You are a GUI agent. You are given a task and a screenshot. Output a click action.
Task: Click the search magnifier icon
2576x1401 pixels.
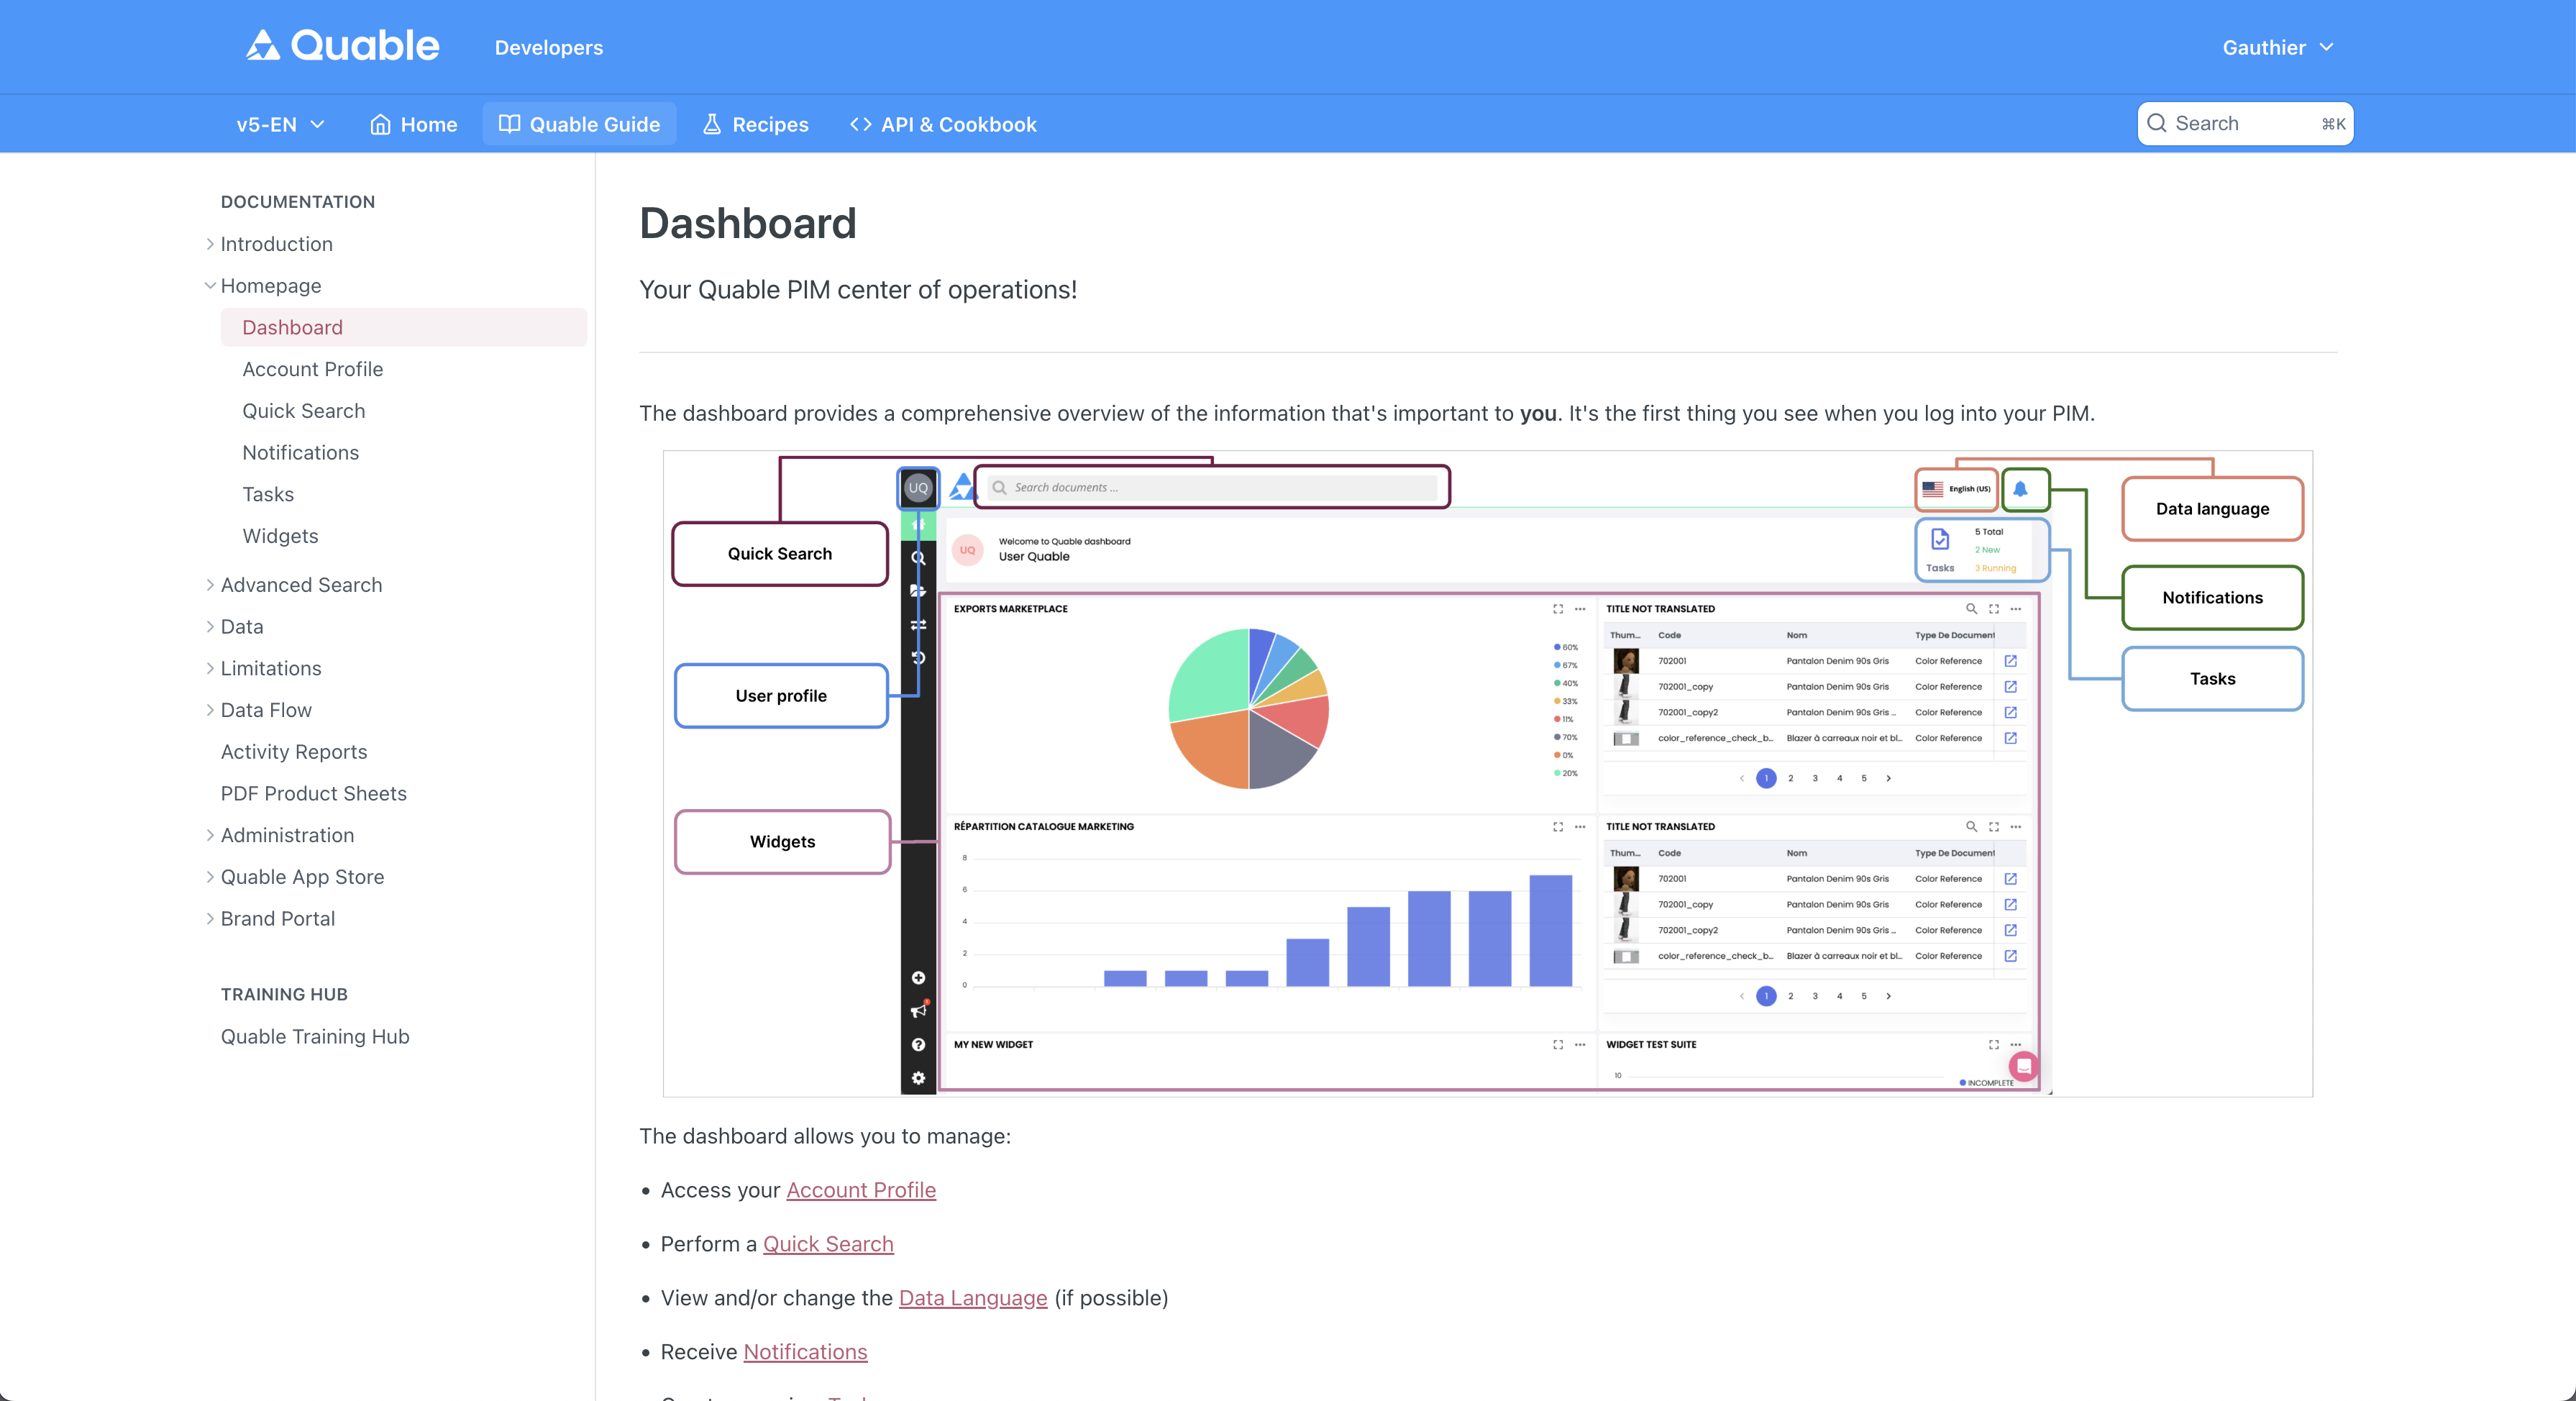2157,123
